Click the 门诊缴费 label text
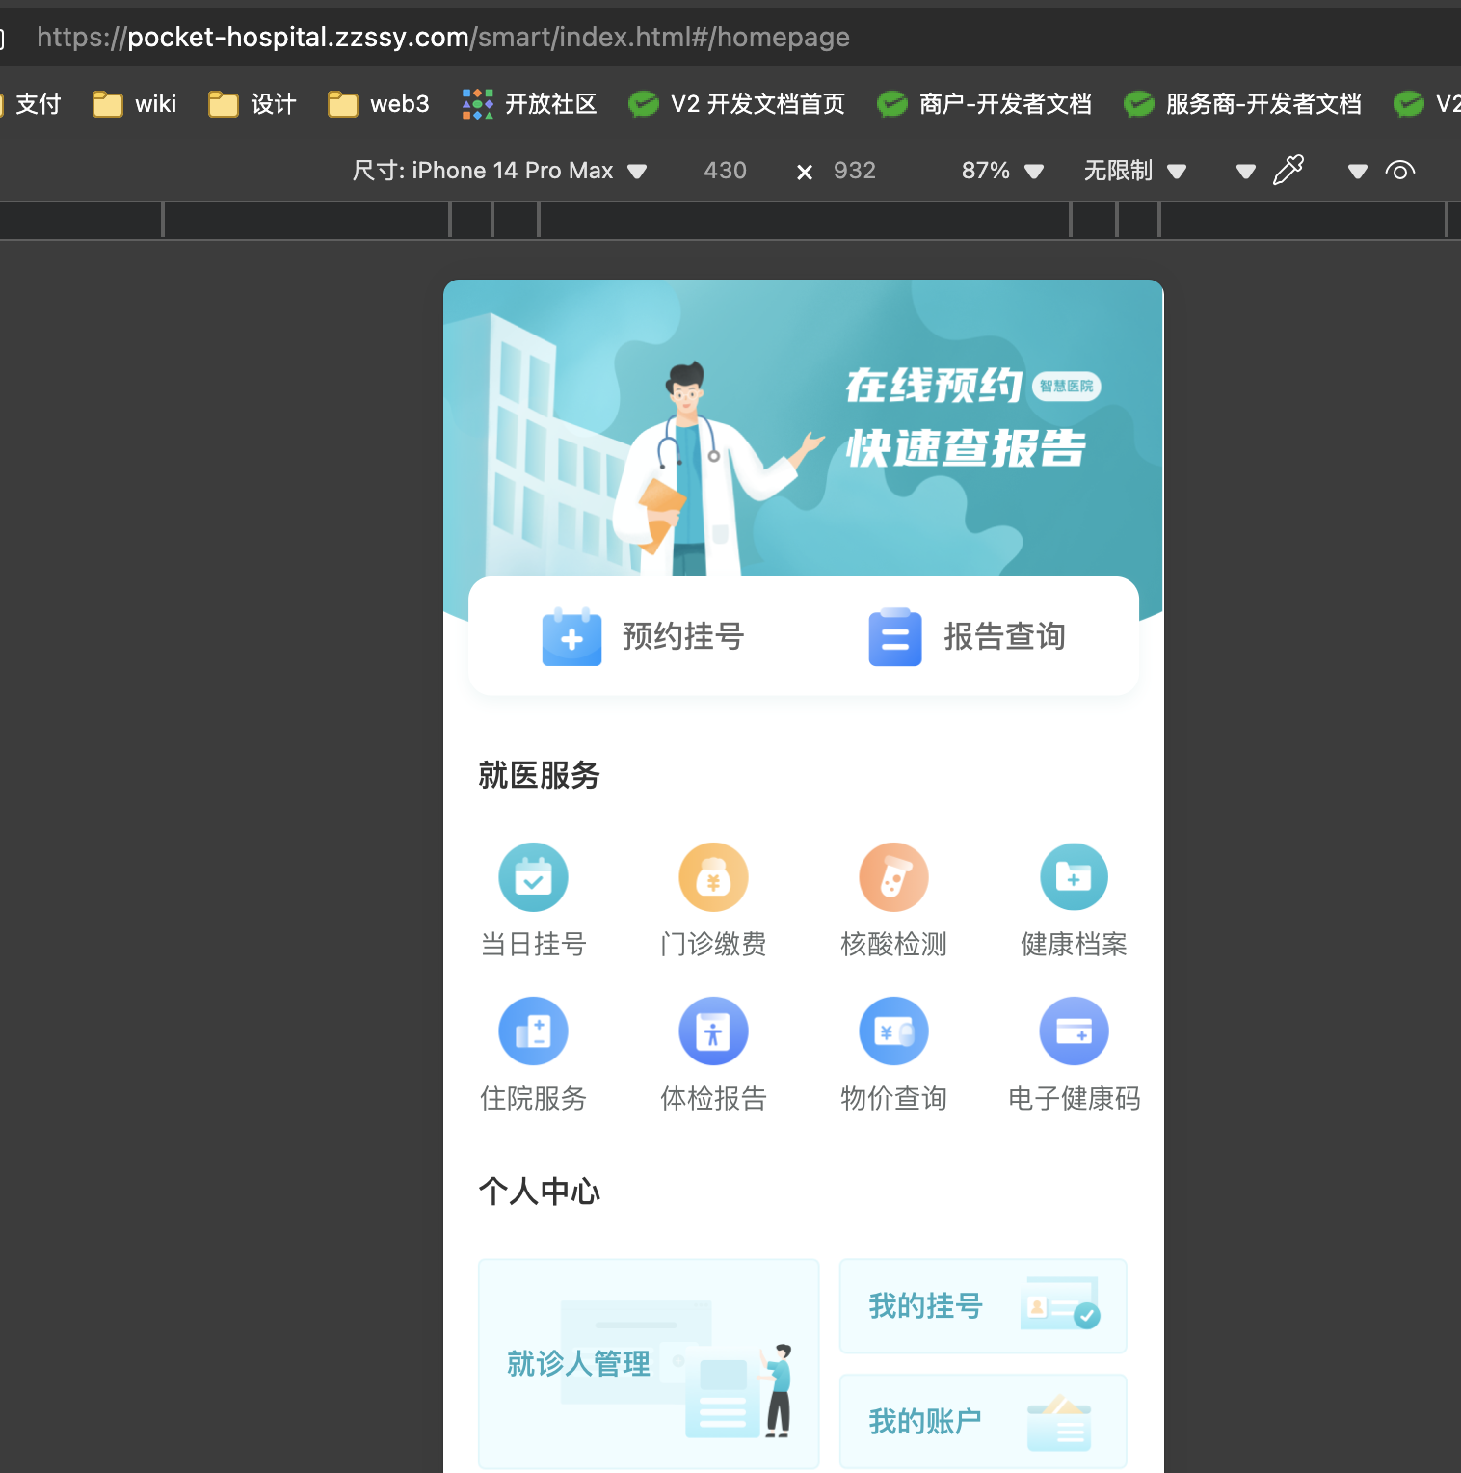The width and height of the screenshot is (1461, 1473). [x=713, y=944]
